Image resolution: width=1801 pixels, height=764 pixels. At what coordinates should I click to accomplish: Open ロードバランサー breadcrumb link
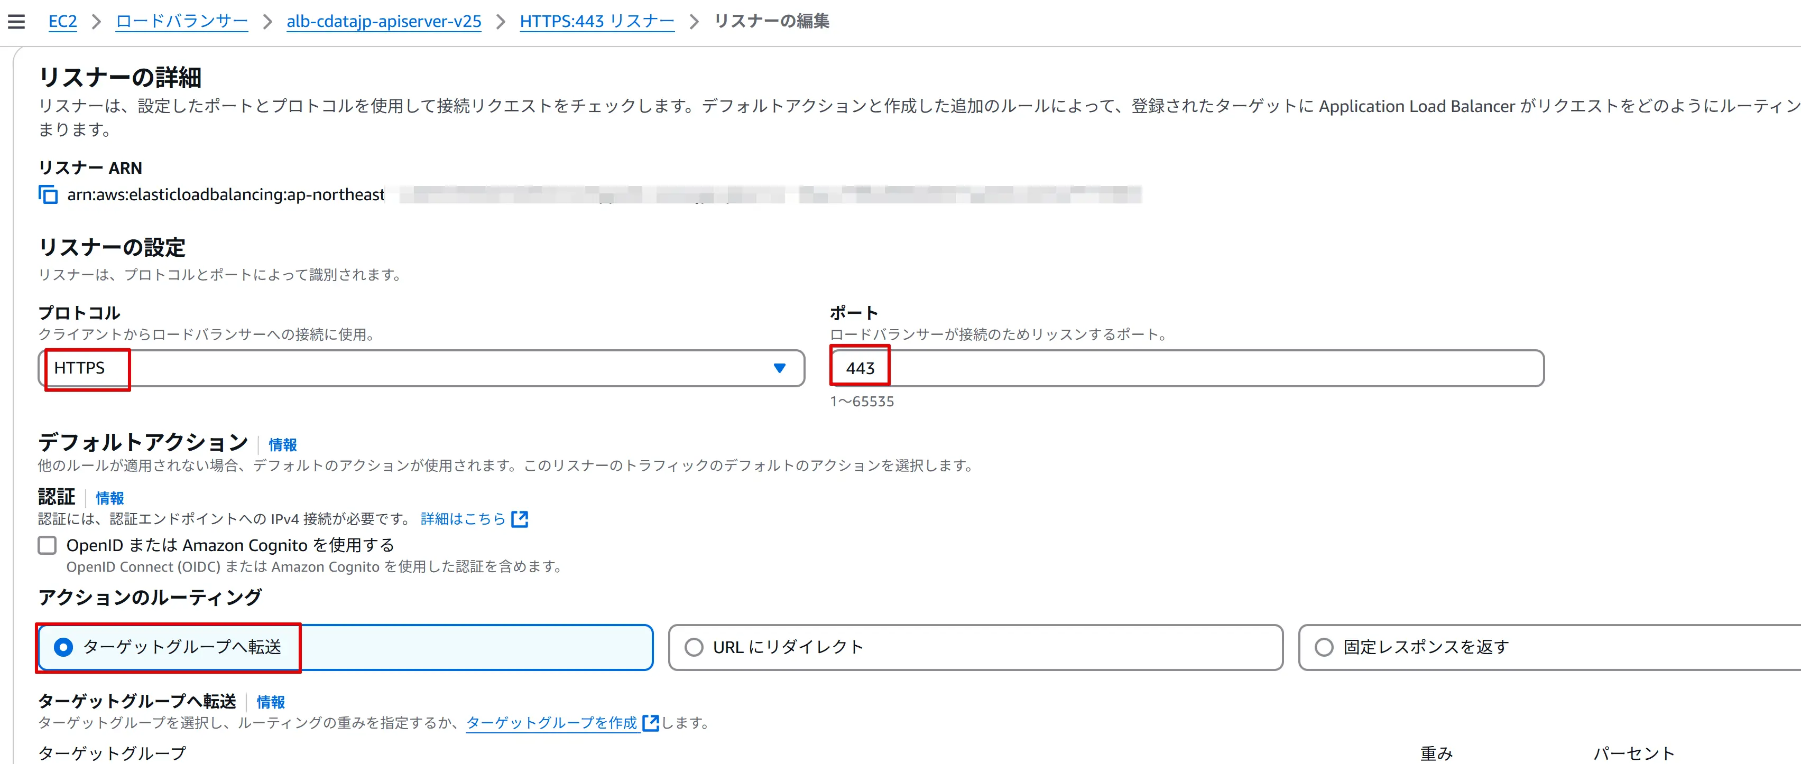point(181,21)
